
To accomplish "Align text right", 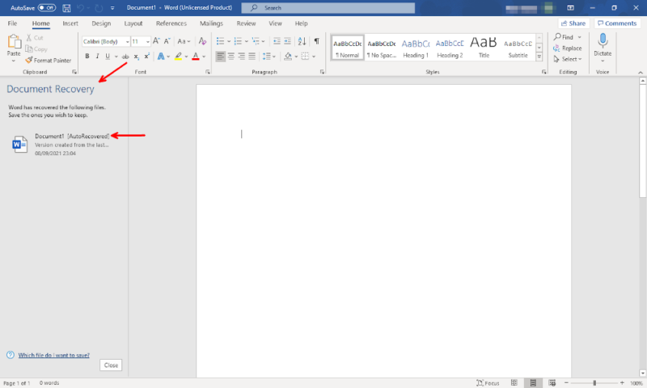I will click(241, 57).
